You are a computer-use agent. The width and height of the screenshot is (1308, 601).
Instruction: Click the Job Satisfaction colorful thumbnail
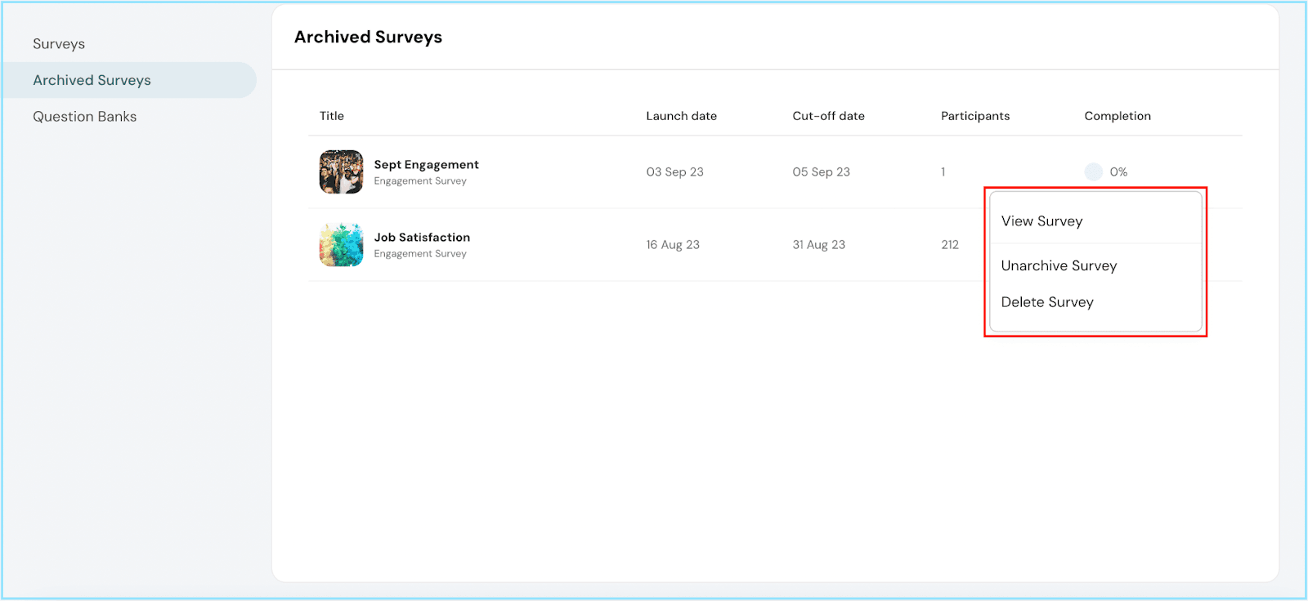coord(341,245)
